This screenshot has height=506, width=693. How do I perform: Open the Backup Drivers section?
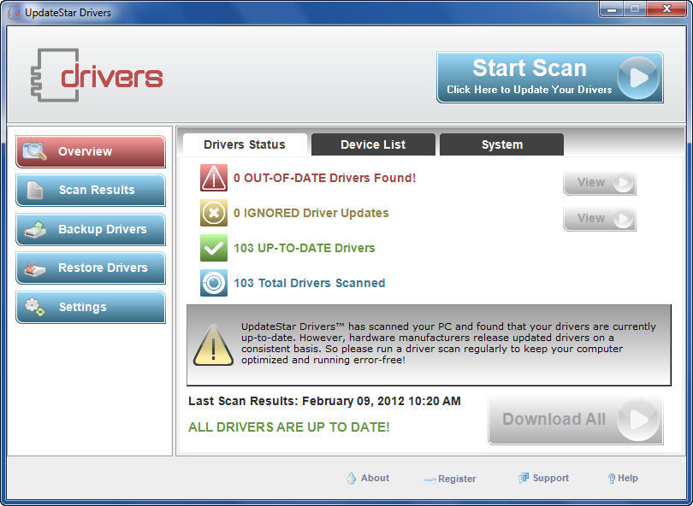pyautogui.click(x=91, y=229)
